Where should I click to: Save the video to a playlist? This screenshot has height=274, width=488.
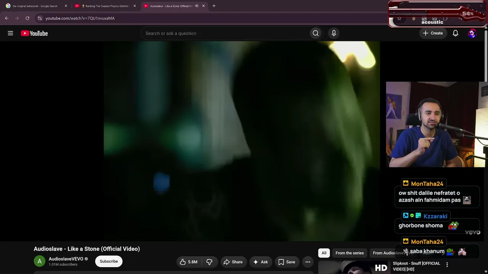point(287,262)
